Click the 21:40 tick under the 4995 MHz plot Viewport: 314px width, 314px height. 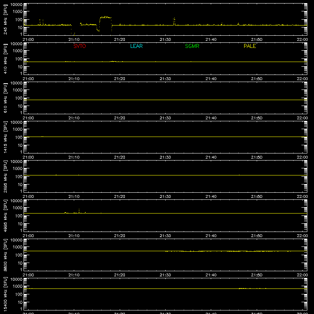[211, 236]
